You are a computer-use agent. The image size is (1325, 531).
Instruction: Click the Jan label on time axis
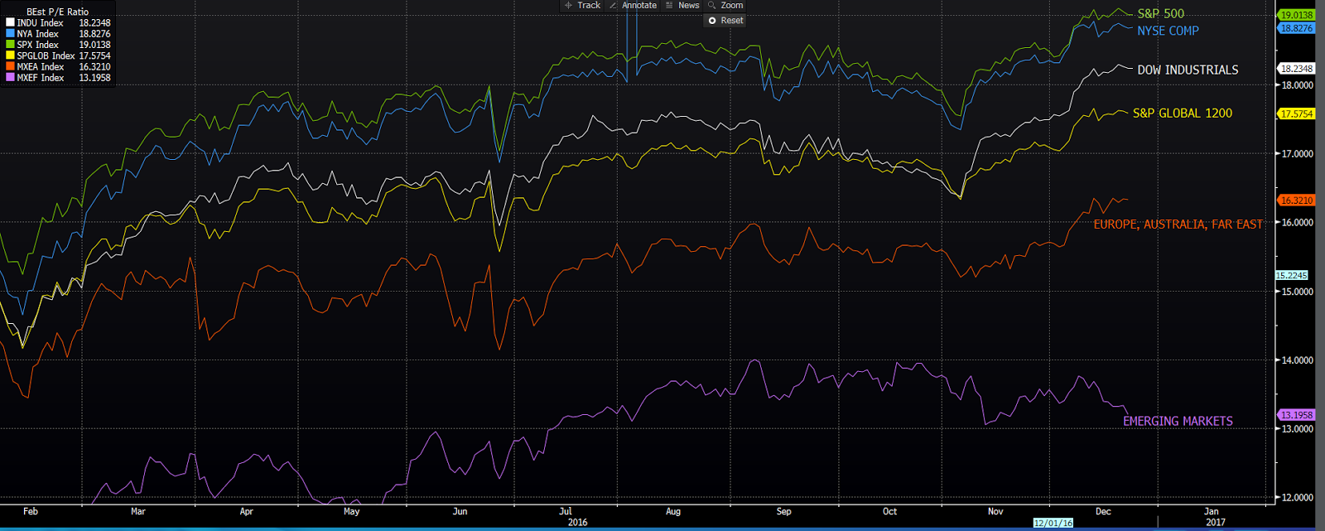click(x=1212, y=512)
